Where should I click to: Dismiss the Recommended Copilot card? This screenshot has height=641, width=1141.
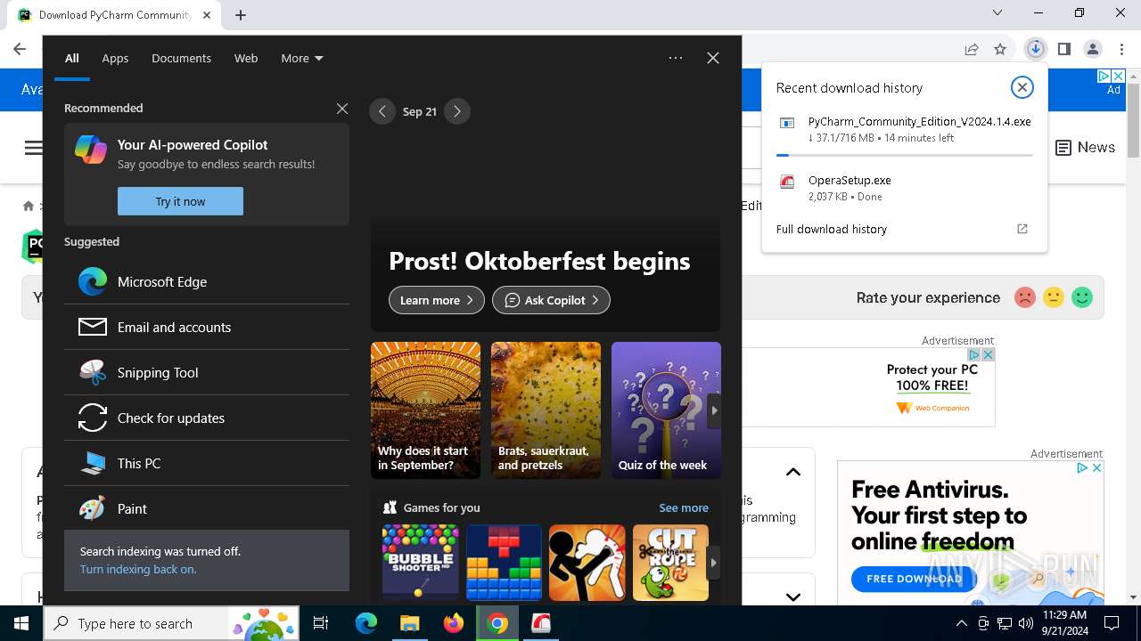(x=342, y=108)
